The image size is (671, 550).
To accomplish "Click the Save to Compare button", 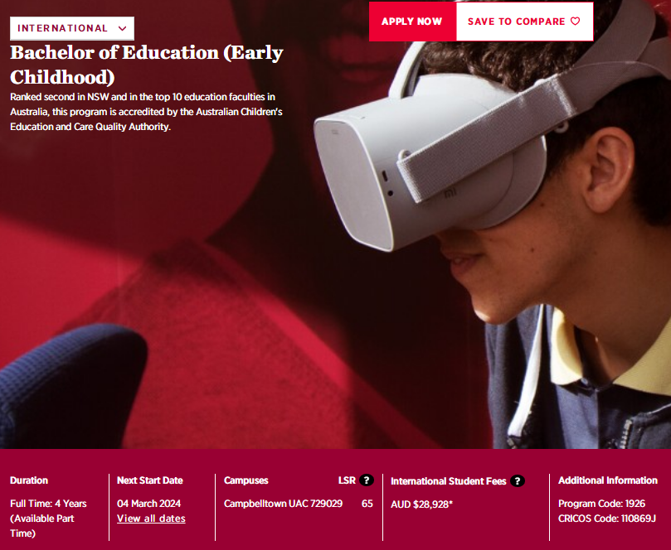I will [525, 22].
